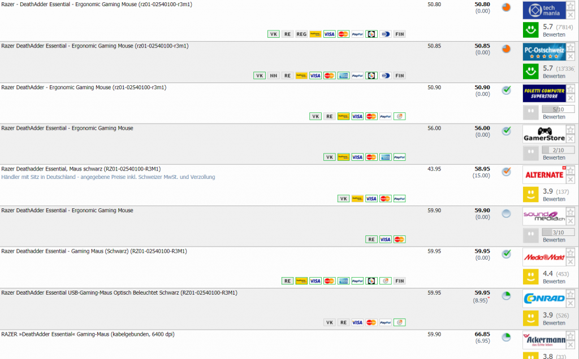This screenshot has height=359, width=579.
Task: Open the tech mania shop logo
Action: 544,10
